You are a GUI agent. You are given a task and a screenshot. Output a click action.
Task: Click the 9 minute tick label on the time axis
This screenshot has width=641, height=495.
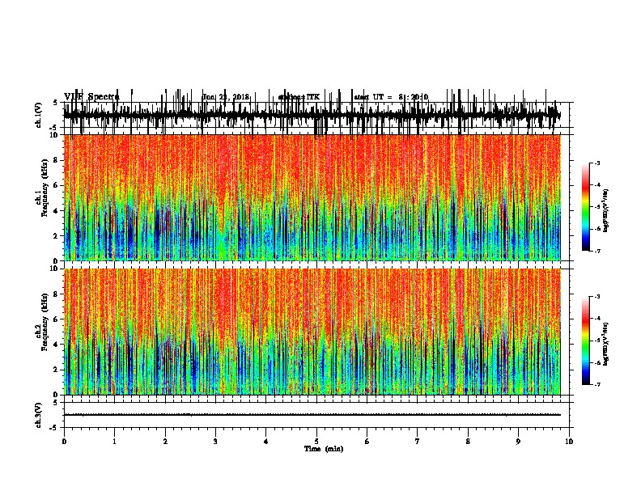coord(518,442)
